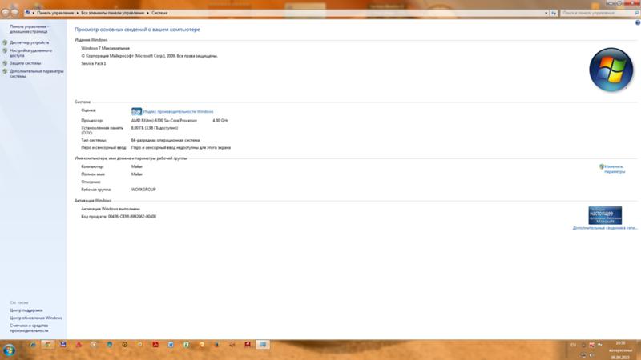Click the AMD FX-6300 processor text

pos(164,121)
